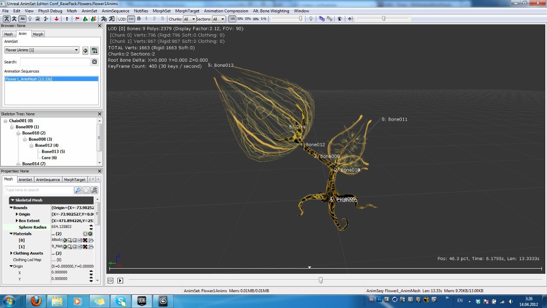547x308 pixels.
Task: Click the wrench options icon in Properties
Action: [x=94, y=190]
